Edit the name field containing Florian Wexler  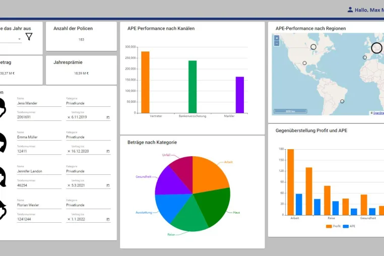click(x=39, y=205)
